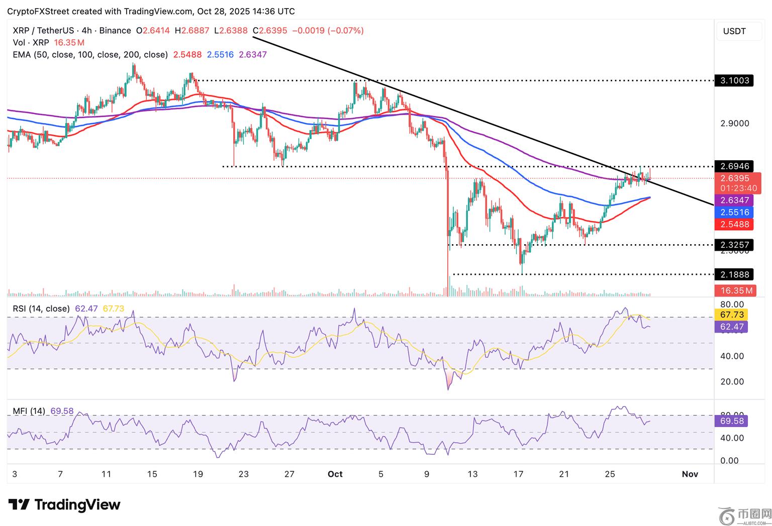Image resolution: width=772 pixels, height=526 pixels.
Task: Select the 2.1888 price level label
Action: click(x=734, y=275)
